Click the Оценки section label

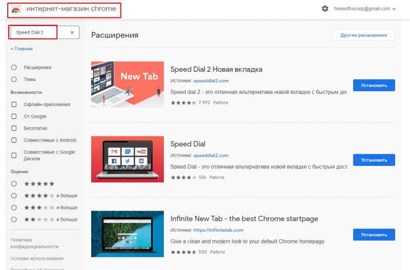pyautogui.click(x=19, y=172)
